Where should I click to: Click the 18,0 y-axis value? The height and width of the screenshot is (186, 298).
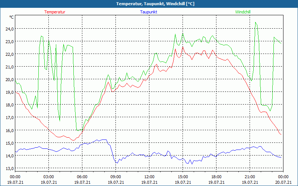tap(10, 105)
